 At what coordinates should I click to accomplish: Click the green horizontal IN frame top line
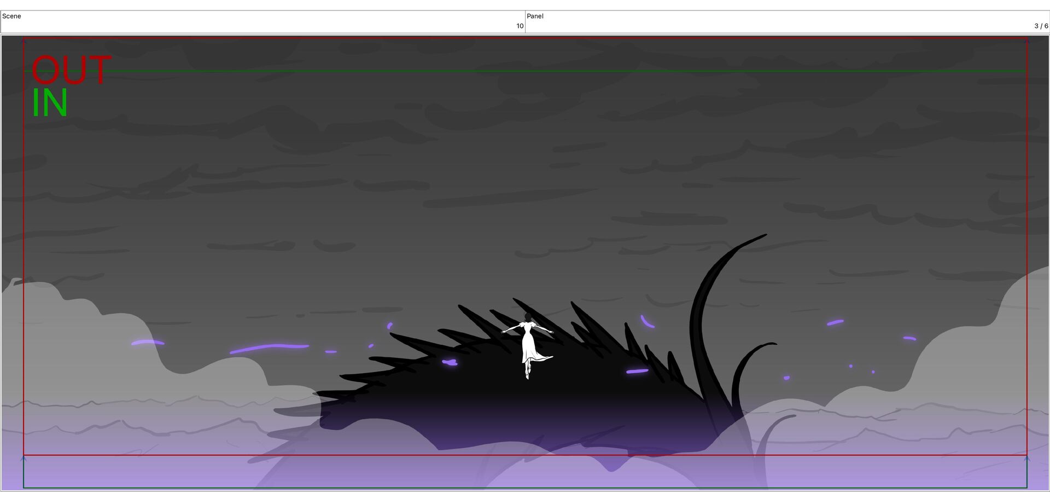click(525, 71)
